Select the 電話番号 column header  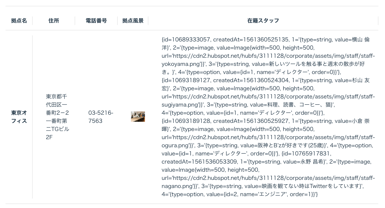(x=96, y=21)
